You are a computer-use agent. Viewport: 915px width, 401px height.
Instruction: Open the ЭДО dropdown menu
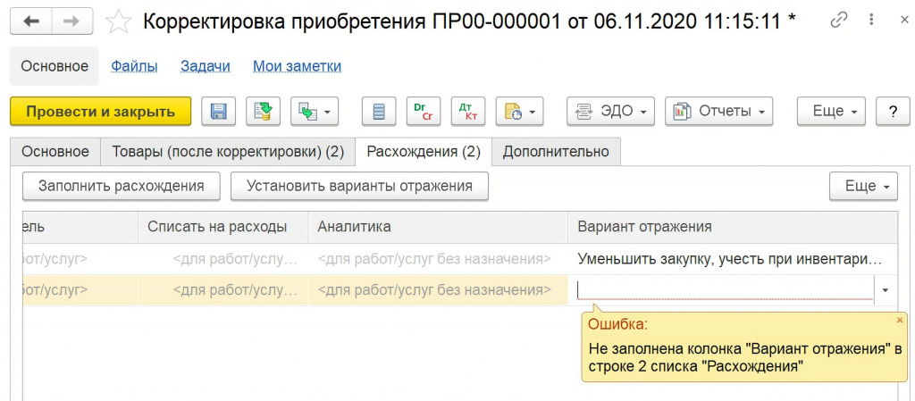pos(611,112)
